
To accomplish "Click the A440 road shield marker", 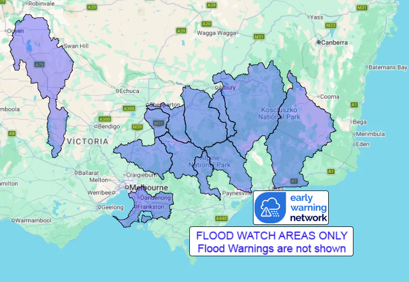I will click(x=221, y=218).
